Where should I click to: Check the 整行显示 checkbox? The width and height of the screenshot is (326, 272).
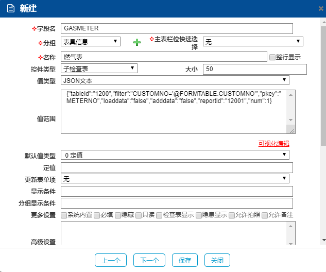[272, 57]
